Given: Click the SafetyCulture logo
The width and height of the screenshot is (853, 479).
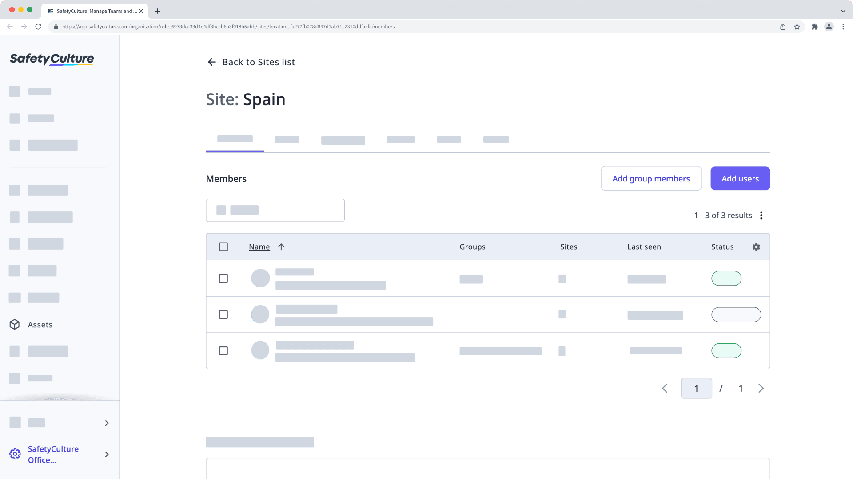Looking at the screenshot, I should pyautogui.click(x=52, y=59).
